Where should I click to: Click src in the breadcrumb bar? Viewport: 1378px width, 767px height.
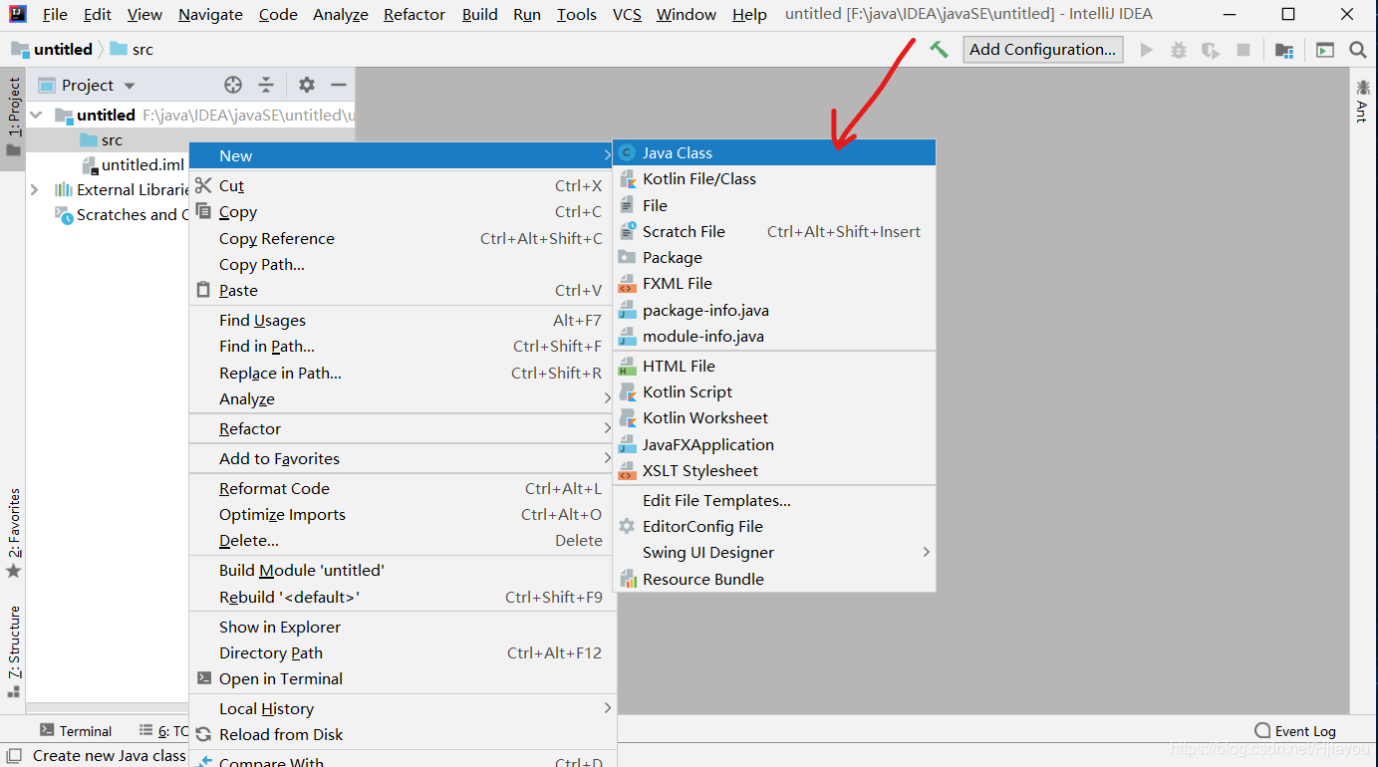133,49
